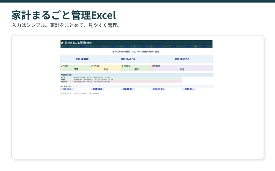Click the 毎日の支出は1画面に入力 tagline in sheet
The image size is (275, 171).
coord(136,52)
